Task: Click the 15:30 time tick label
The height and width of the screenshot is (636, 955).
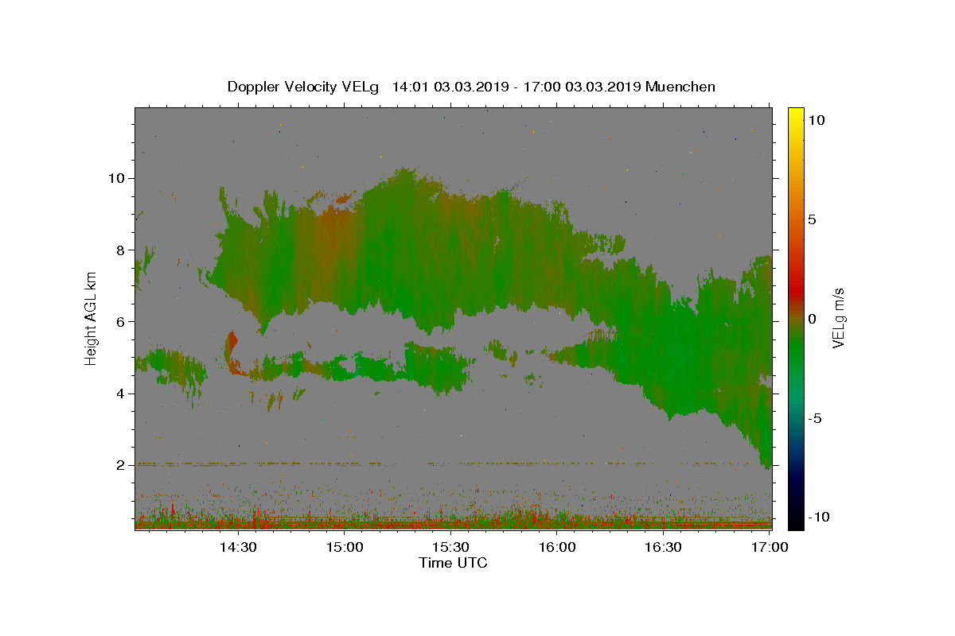Action: [x=450, y=547]
